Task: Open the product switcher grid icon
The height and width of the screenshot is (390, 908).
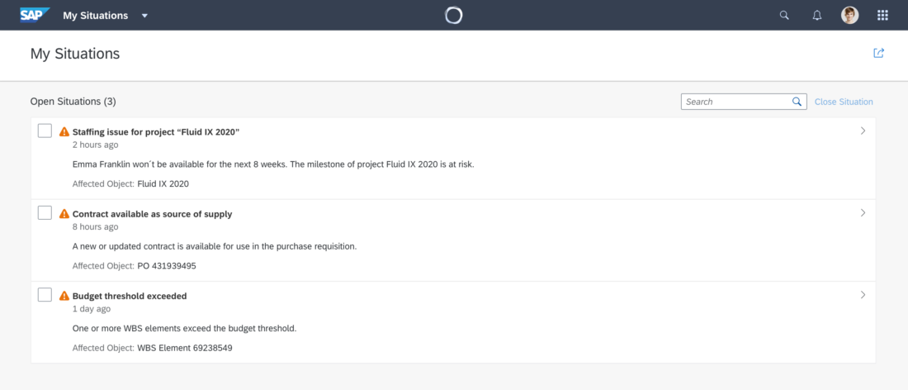Action: click(882, 15)
